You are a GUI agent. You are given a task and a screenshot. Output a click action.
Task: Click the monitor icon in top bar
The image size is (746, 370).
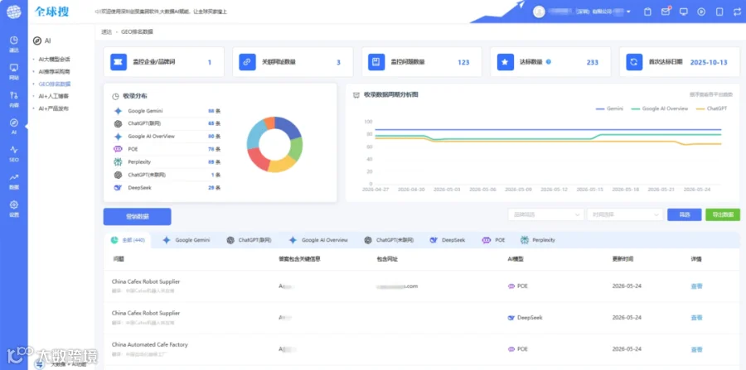pyautogui.click(x=684, y=12)
